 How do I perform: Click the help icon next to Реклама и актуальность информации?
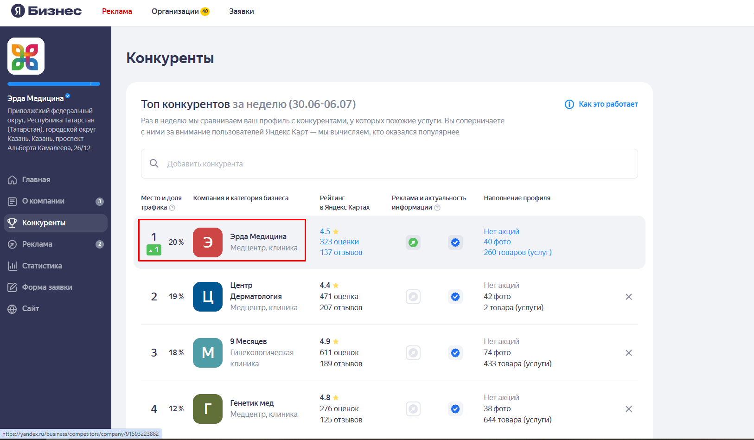click(437, 208)
